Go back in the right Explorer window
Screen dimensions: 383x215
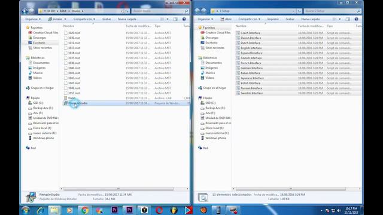point(197,11)
